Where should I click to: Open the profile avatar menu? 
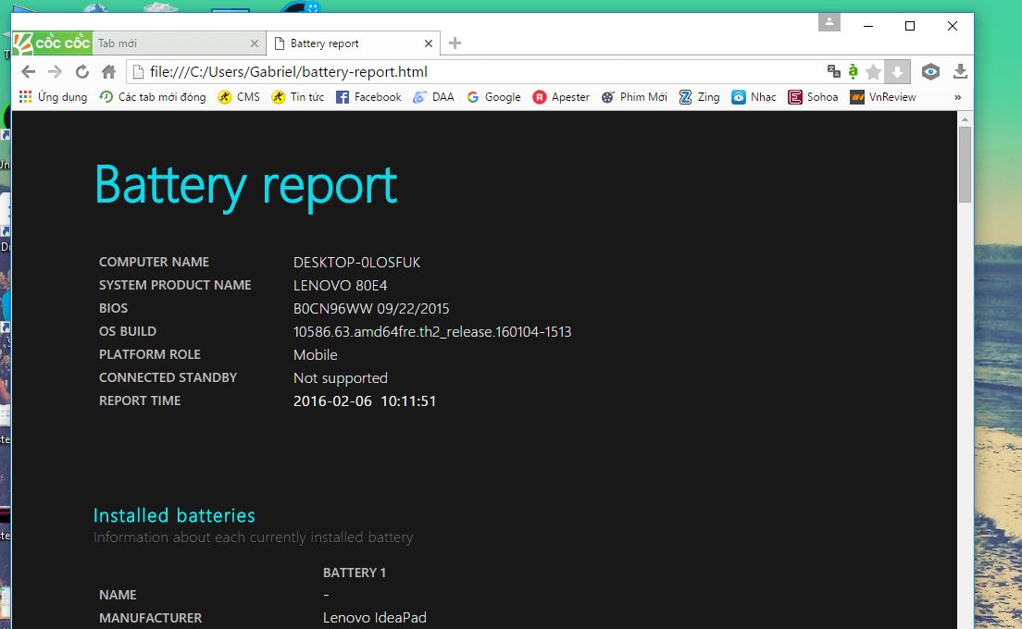coord(829,22)
